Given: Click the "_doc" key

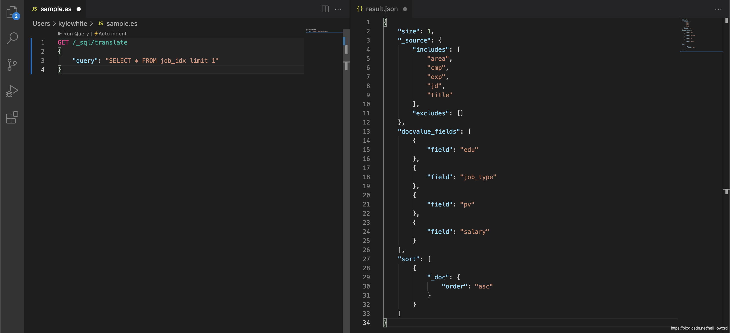Looking at the screenshot, I should 438,277.
